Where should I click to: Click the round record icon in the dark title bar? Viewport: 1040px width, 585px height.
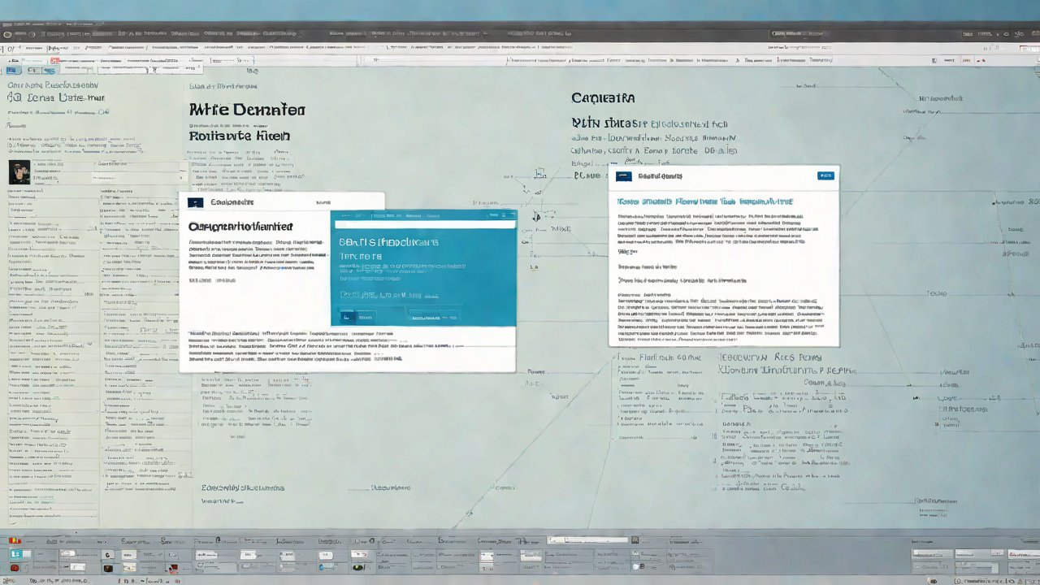(31, 34)
